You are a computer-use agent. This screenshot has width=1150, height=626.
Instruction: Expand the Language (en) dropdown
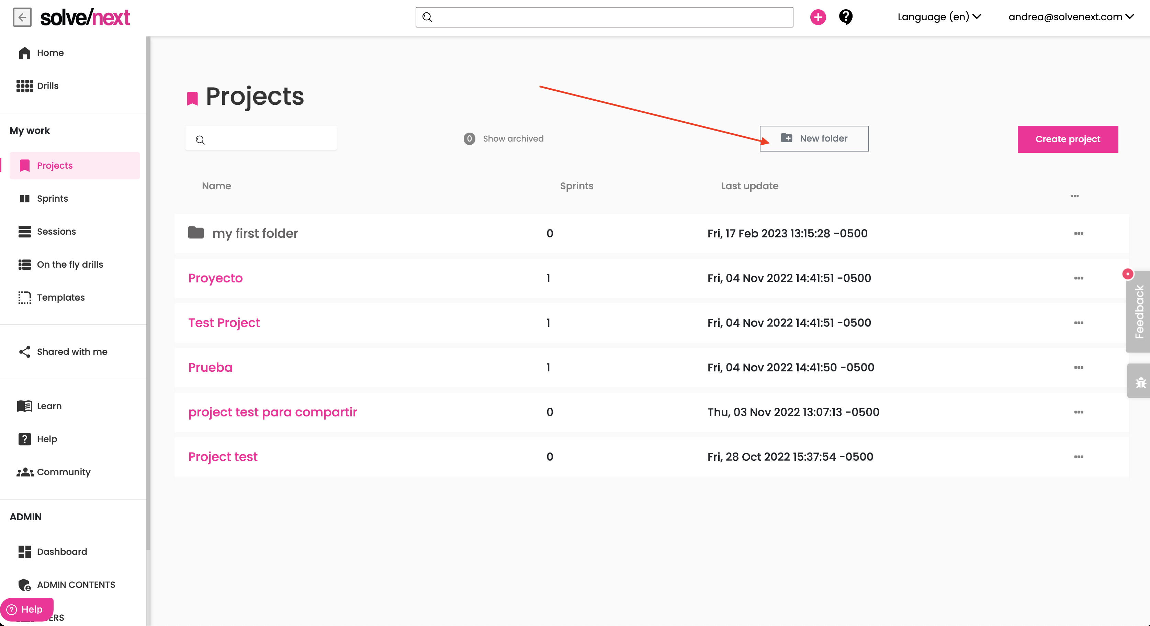(x=939, y=17)
